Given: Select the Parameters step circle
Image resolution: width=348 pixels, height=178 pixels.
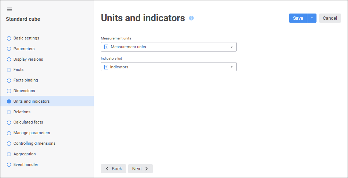Looking at the screenshot, I should [x=9, y=49].
